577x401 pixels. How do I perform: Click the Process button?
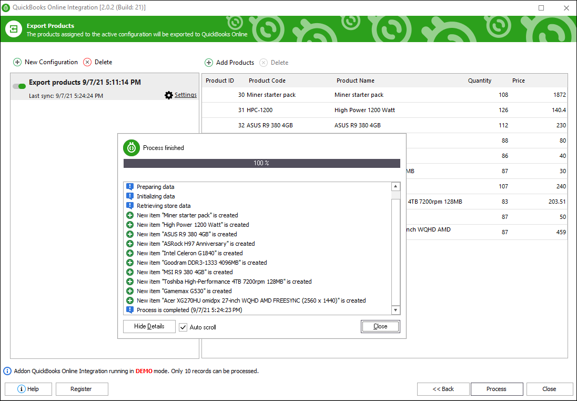click(x=497, y=389)
